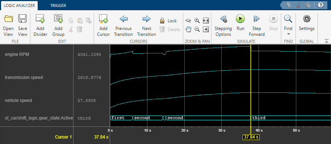This screenshot has height=144, width=331.
Task: Lock the selected cursor
Action: pyautogui.click(x=168, y=21)
